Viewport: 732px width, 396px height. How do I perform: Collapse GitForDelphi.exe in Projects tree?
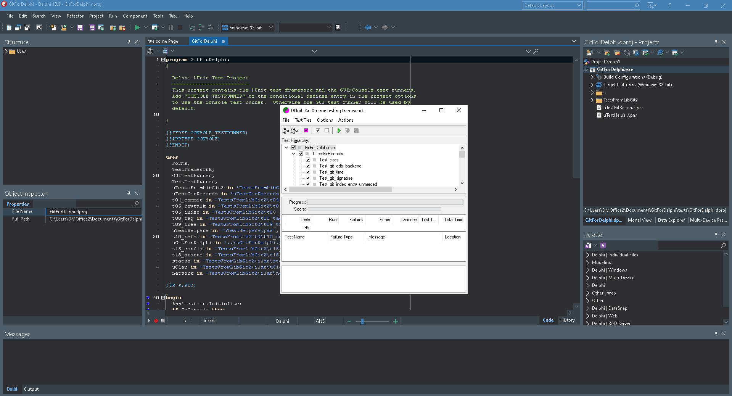pyautogui.click(x=586, y=69)
